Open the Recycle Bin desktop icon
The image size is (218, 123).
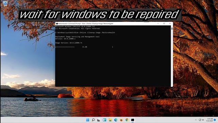[5, 3]
